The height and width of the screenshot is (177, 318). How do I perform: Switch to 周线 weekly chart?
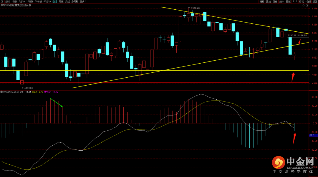61,1
